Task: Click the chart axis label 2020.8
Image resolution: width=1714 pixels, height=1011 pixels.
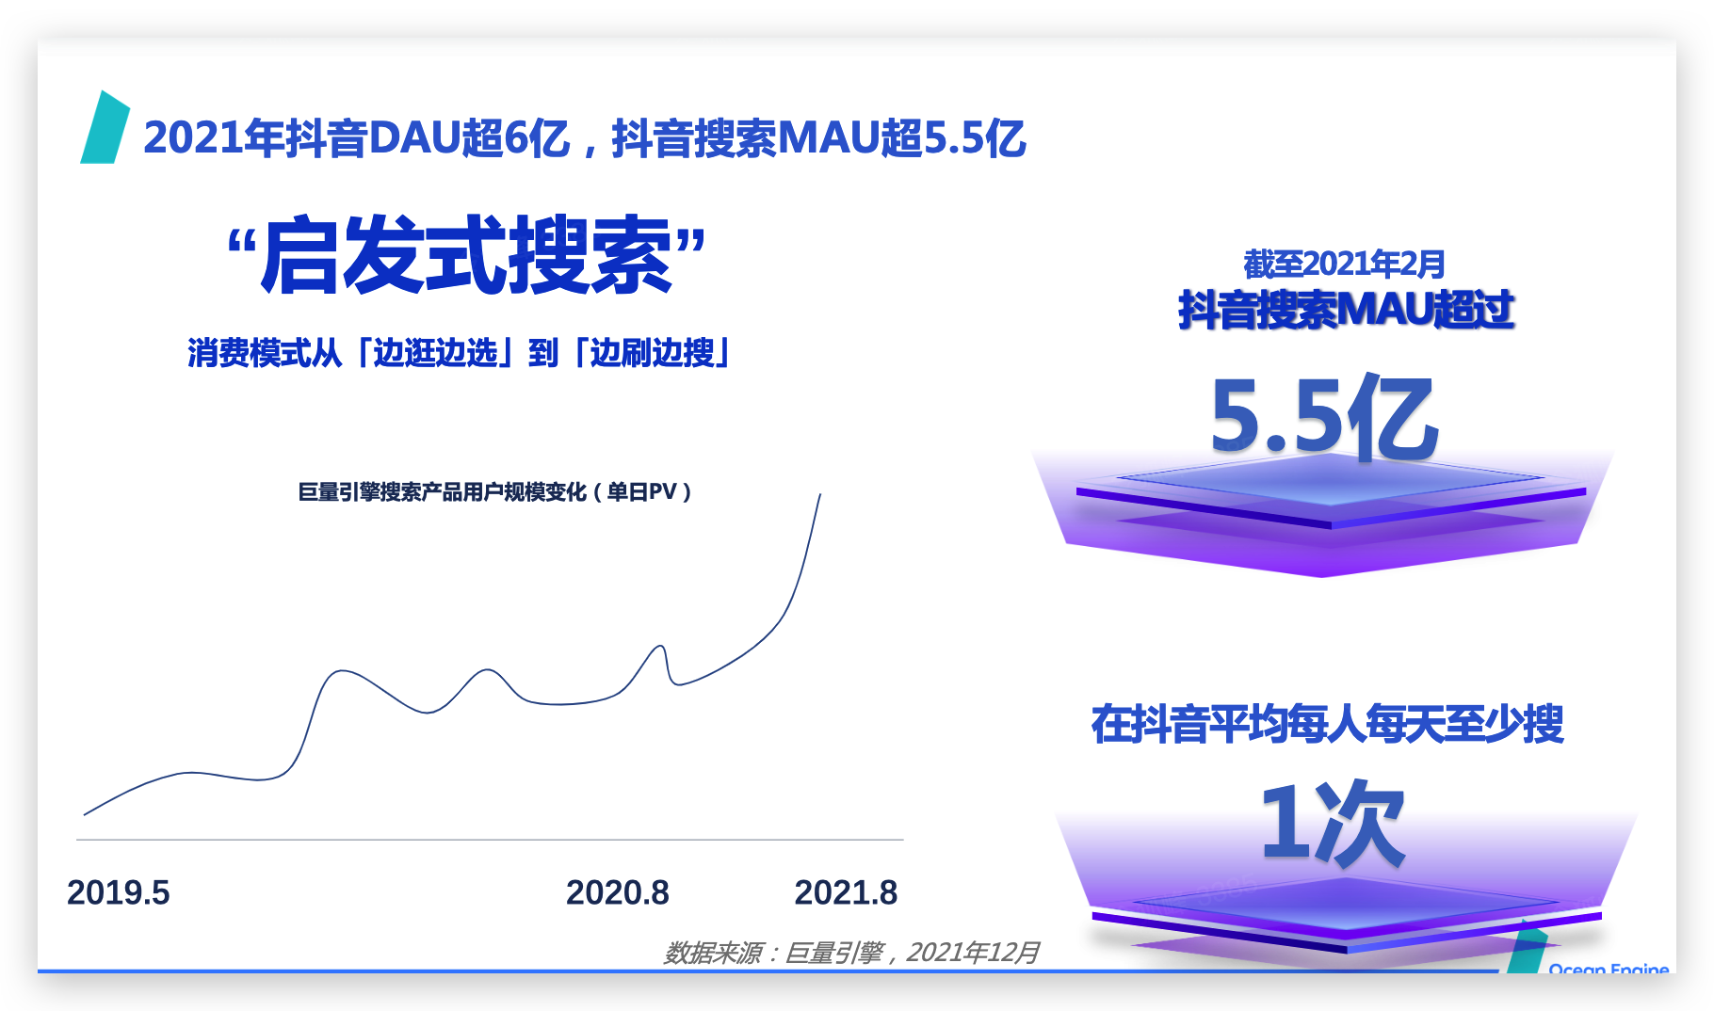Action: [x=618, y=892]
